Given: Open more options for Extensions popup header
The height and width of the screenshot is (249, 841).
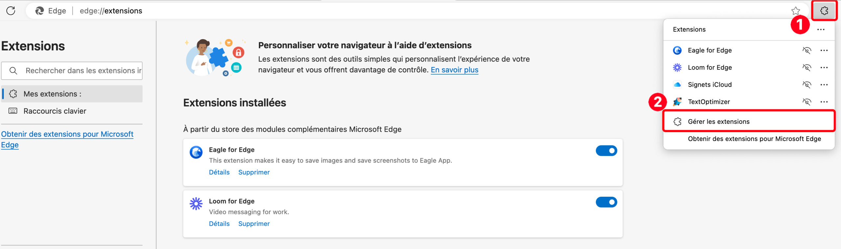Looking at the screenshot, I should pos(821,30).
